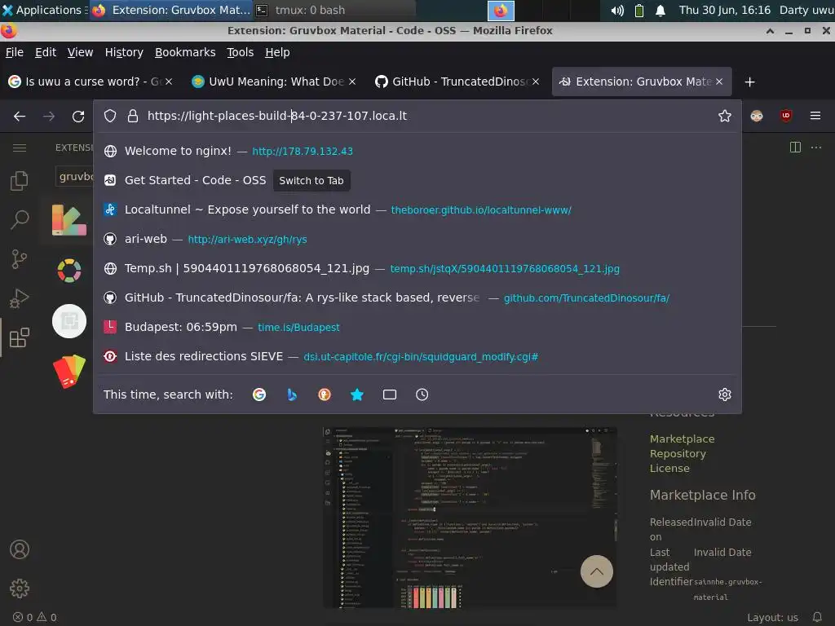Open the Search view in Code sidebar

[x=20, y=219]
